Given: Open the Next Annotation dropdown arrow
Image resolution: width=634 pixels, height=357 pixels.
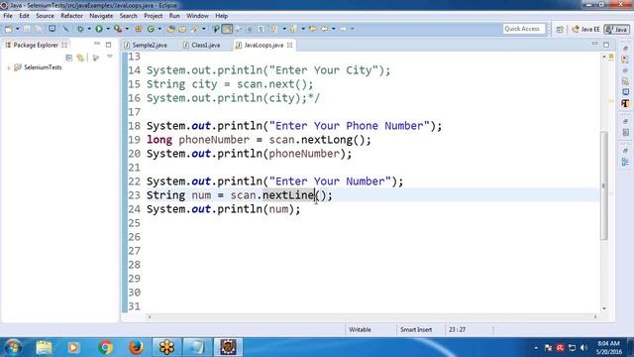Looking at the screenshot, I should (x=284, y=29).
